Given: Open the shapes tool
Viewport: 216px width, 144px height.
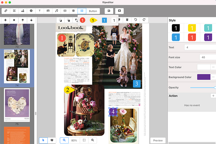Looking at the screenshot, I should [x=23, y=11].
